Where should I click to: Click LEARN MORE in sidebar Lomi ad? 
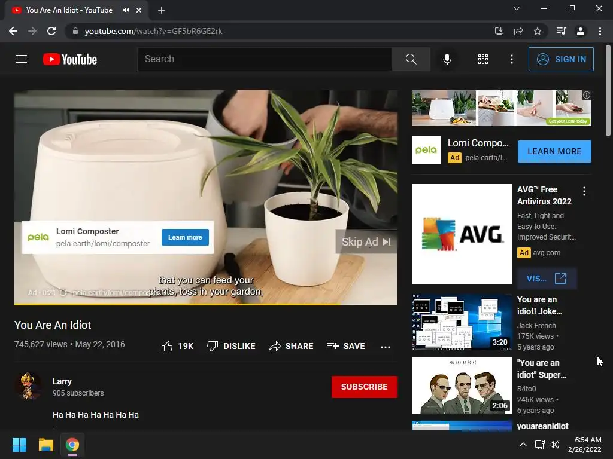tap(554, 151)
